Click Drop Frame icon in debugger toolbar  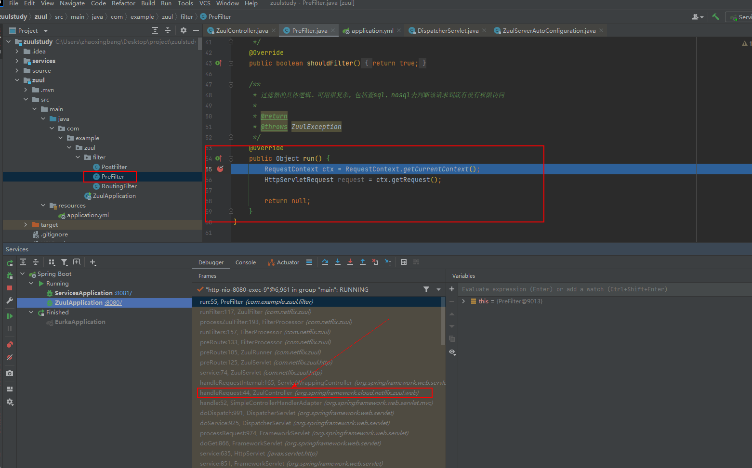tap(375, 262)
